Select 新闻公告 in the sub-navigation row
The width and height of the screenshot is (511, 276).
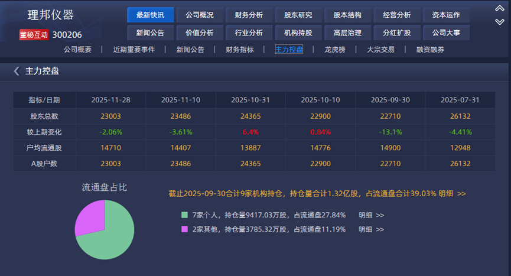point(190,50)
